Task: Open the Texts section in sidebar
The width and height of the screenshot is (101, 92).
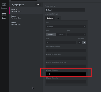Action: point(4,16)
